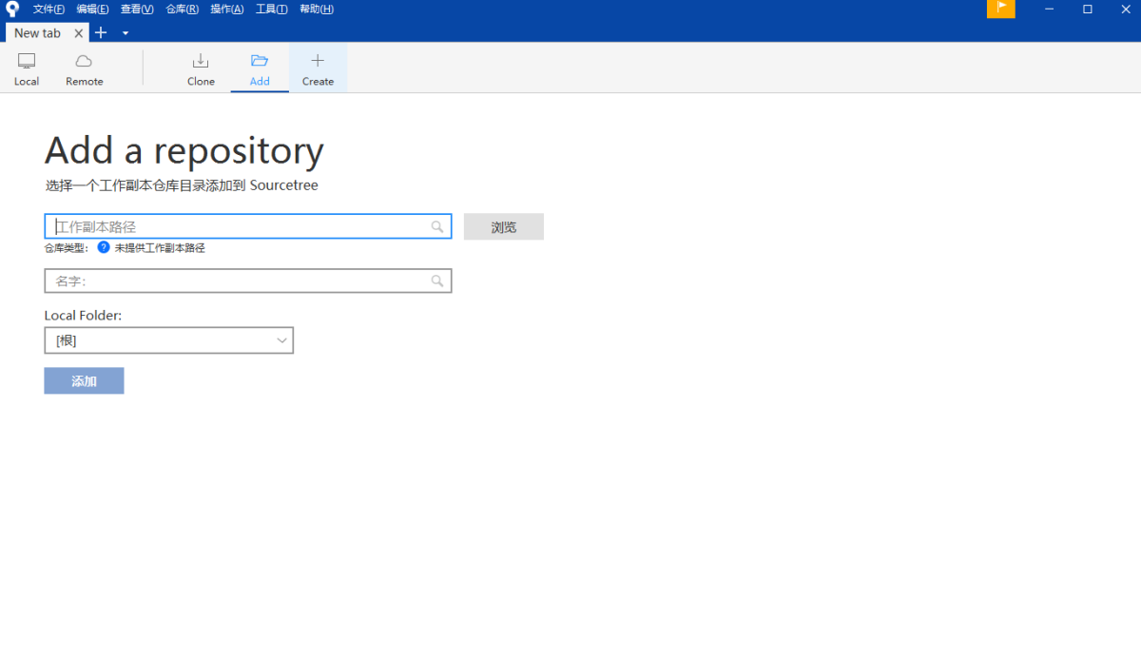1141x659 pixels.
Task: Open the 仓库 menu
Action: [x=182, y=9]
